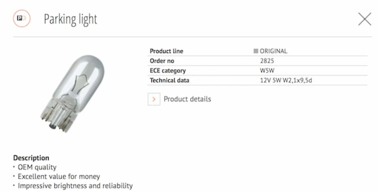Click the OEM quality bullet point
This screenshot has height=191, width=378.
pyautogui.click(x=37, y=167)
